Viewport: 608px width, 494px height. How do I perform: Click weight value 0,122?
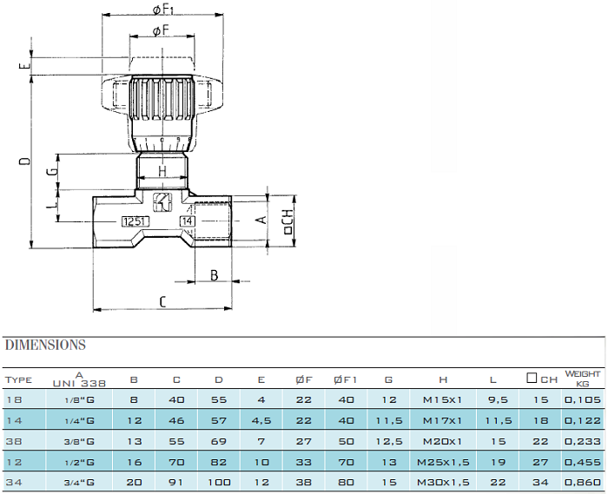click(x=583, y=420)
